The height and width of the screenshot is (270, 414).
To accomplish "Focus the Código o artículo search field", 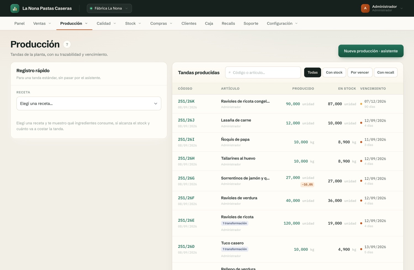I will [263, 73].
